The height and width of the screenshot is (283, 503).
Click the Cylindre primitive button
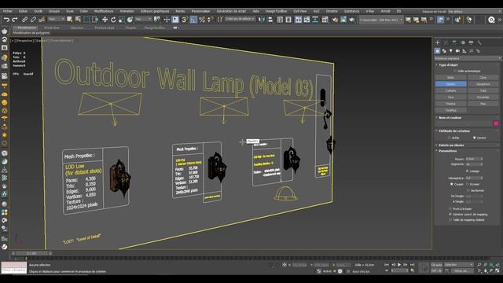point(450,91)
